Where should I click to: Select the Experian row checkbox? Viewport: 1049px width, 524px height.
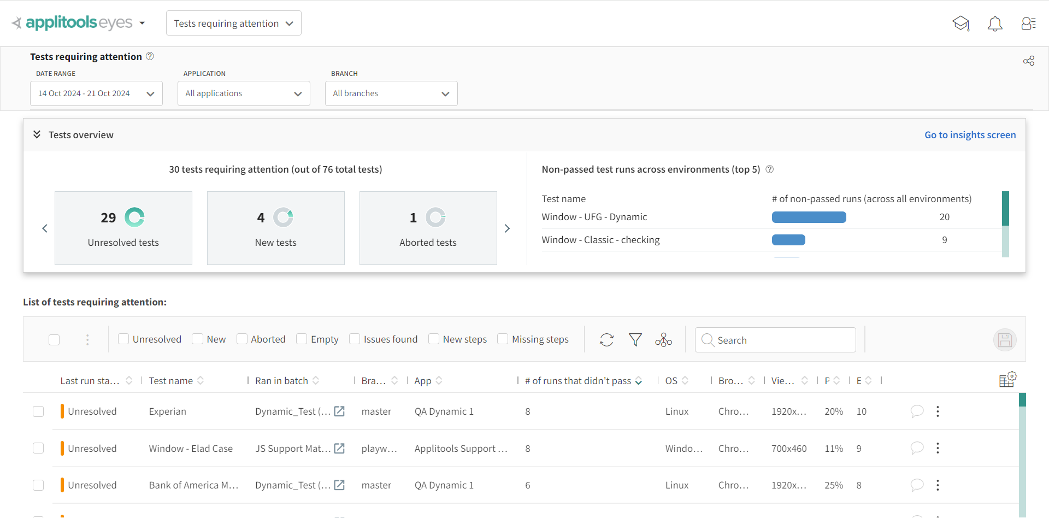click(x=38, y=411)
